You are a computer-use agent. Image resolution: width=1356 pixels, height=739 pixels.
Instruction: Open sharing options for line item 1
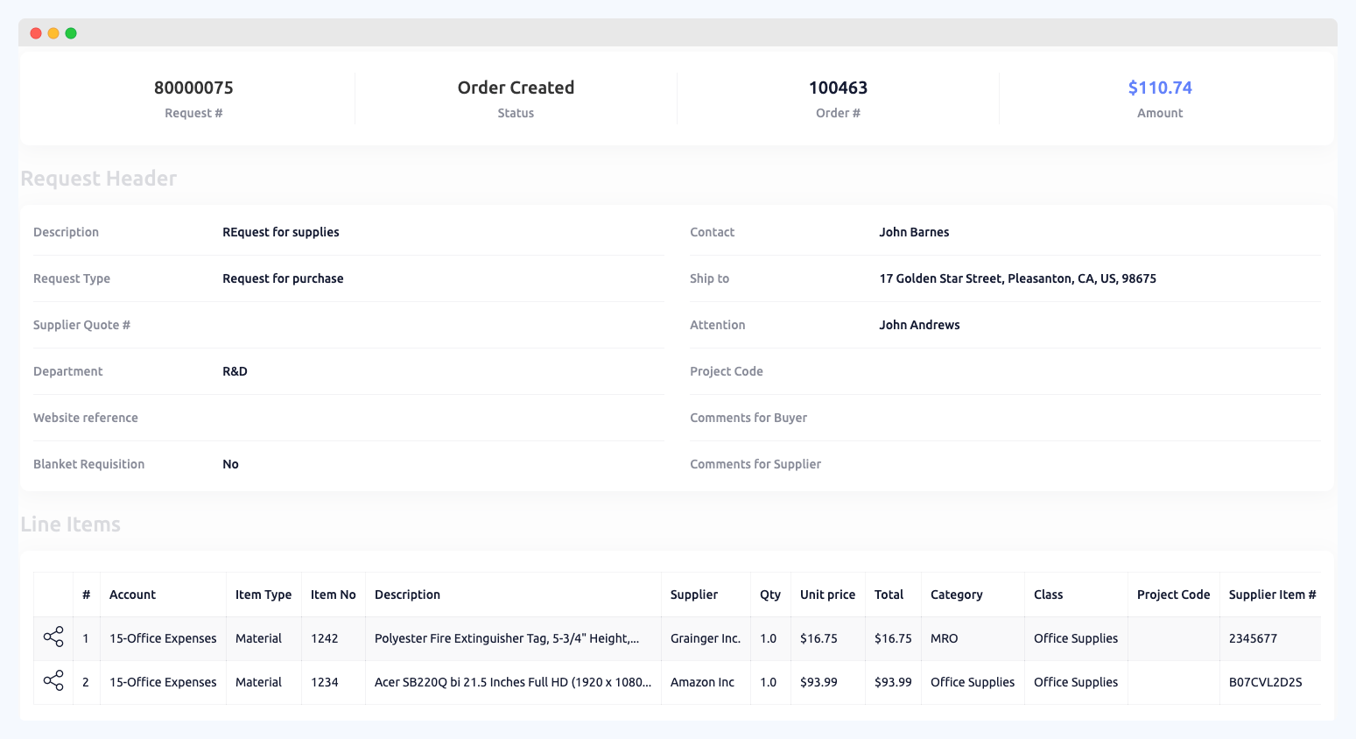click(x=53, y=638)
